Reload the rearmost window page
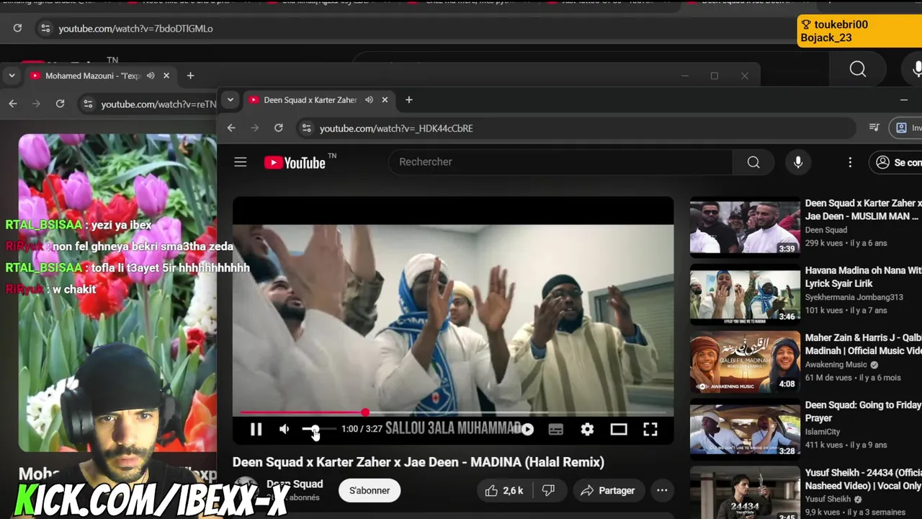The width and height of the screenshot is (922, 519). pyautogui.click(x=17, y=29)
